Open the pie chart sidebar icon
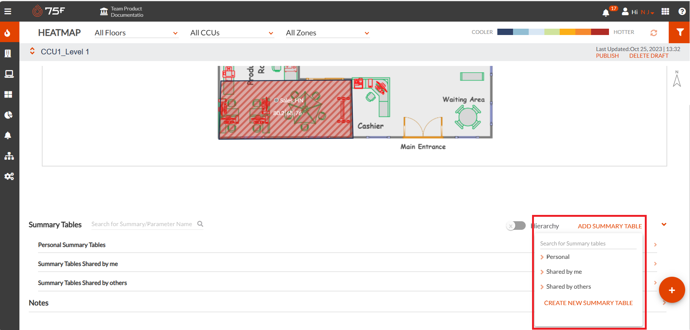Screen dimensions: 690x330 click(x=9, y=115)
